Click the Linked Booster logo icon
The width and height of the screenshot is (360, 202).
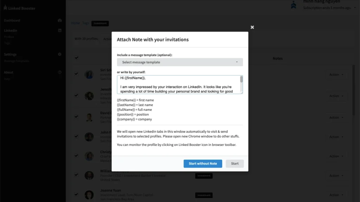pyautogui.click(x=5, y=8)
